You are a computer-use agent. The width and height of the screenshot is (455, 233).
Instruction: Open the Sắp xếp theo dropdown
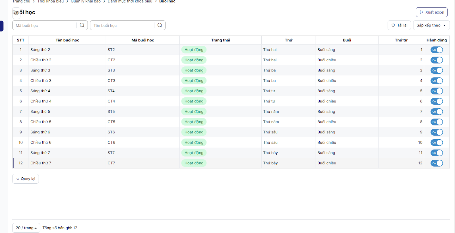click(431, 25)
